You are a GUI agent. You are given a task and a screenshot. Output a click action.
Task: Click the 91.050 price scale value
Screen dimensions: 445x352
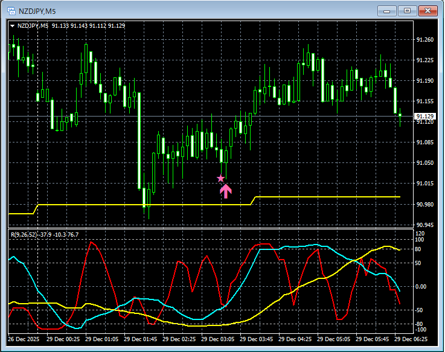pyautogui.click(x=425, y=162)
